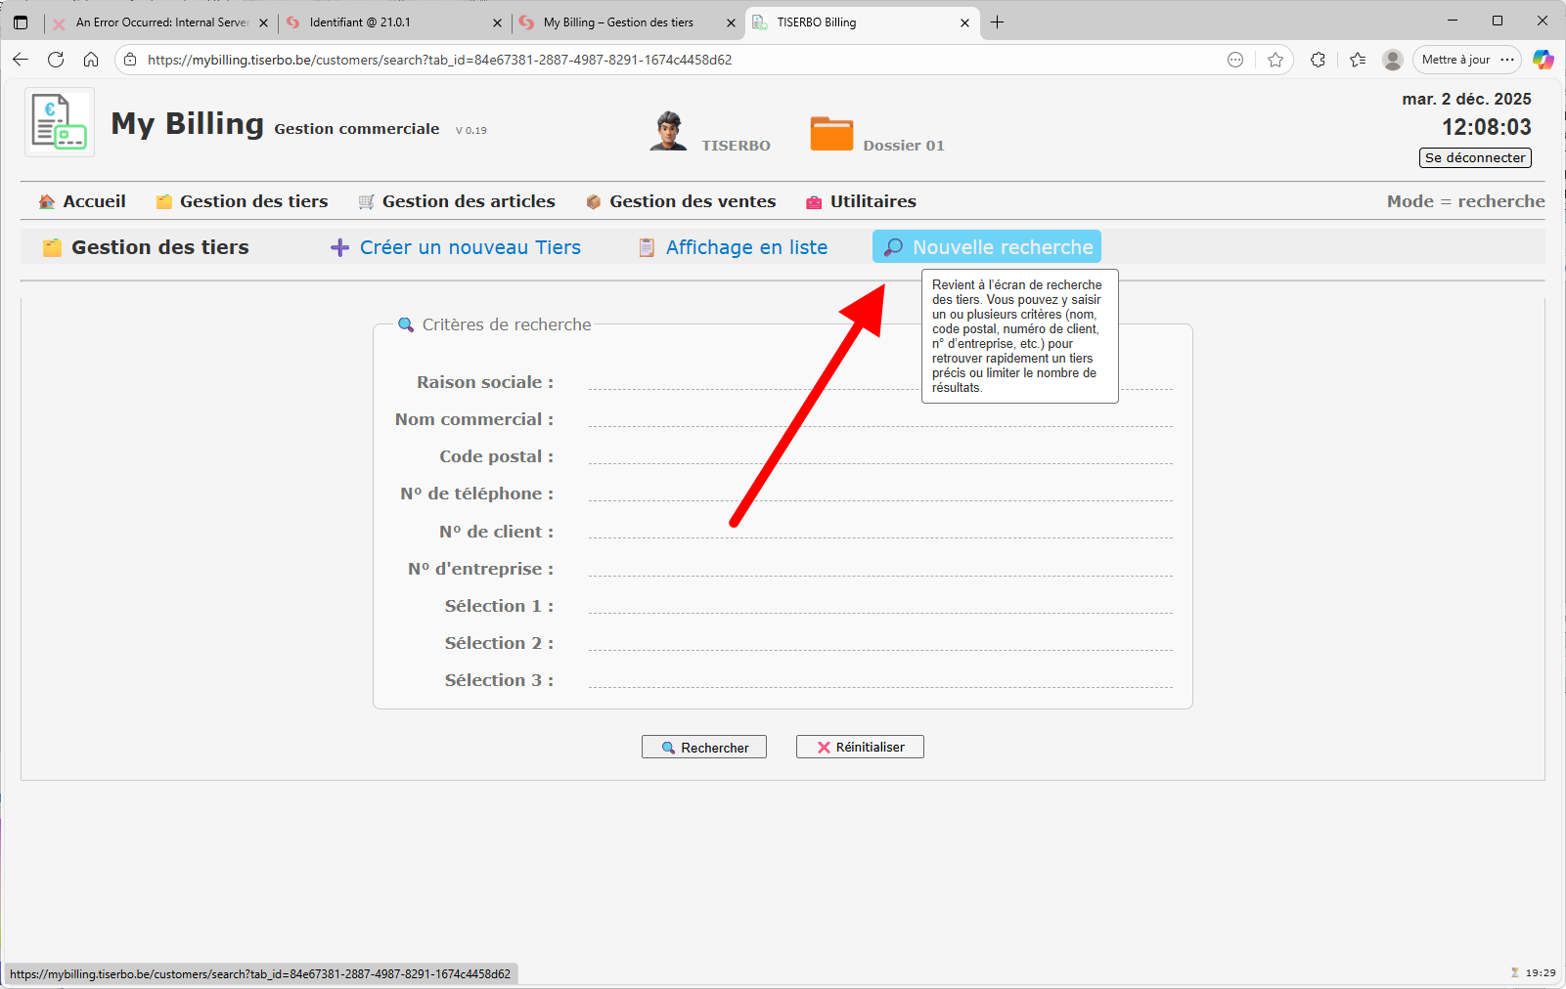Click Se déconnecter to log out
The image size is (1566, 989).
(1474, 157)
